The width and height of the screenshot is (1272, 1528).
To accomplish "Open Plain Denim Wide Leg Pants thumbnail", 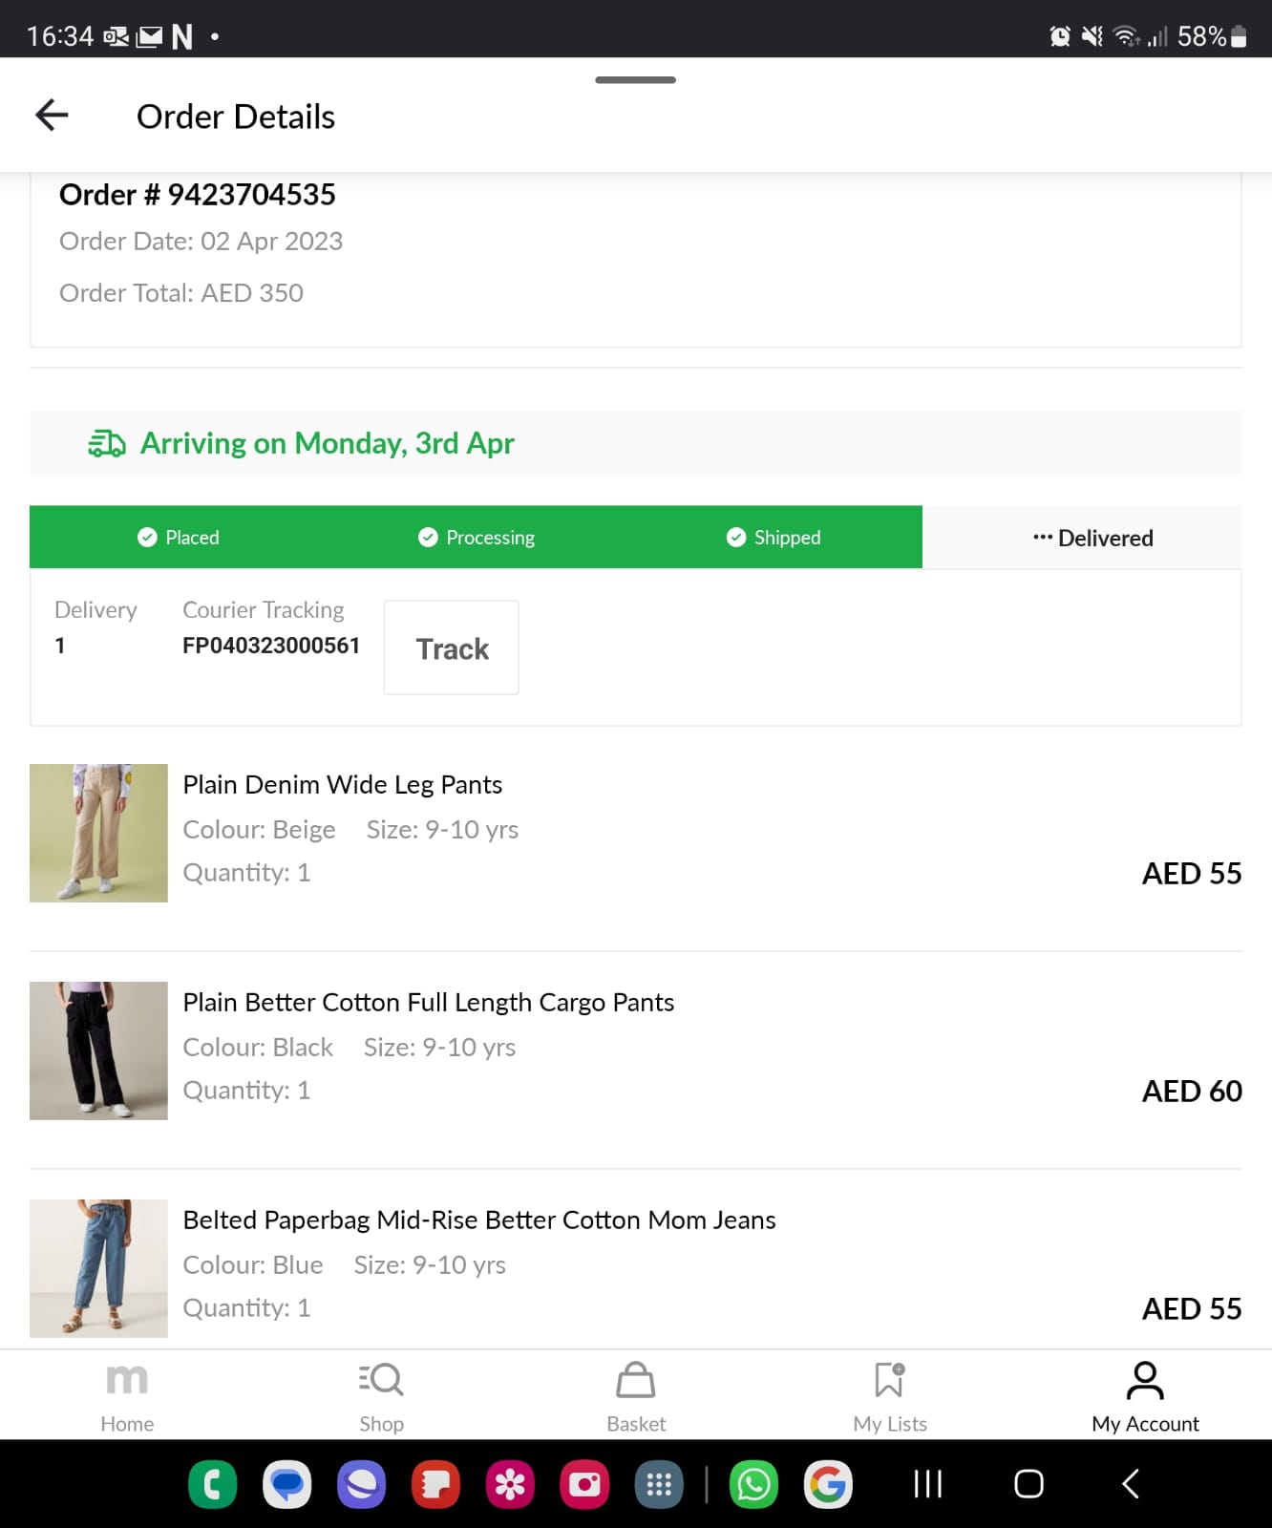I will click(x=98, y=833).
